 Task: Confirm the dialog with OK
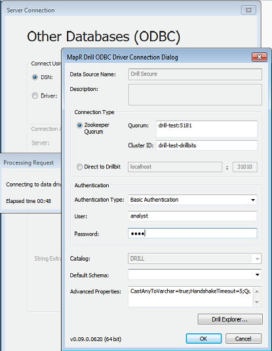(204, 339)
